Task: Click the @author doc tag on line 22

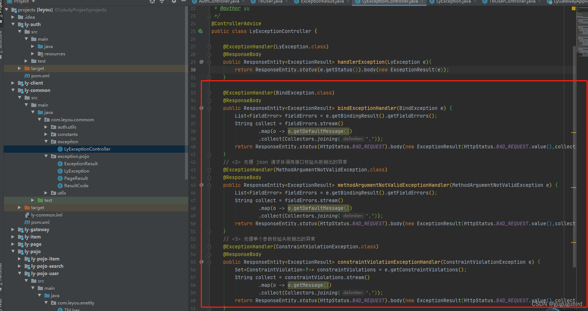Action: 231,8
